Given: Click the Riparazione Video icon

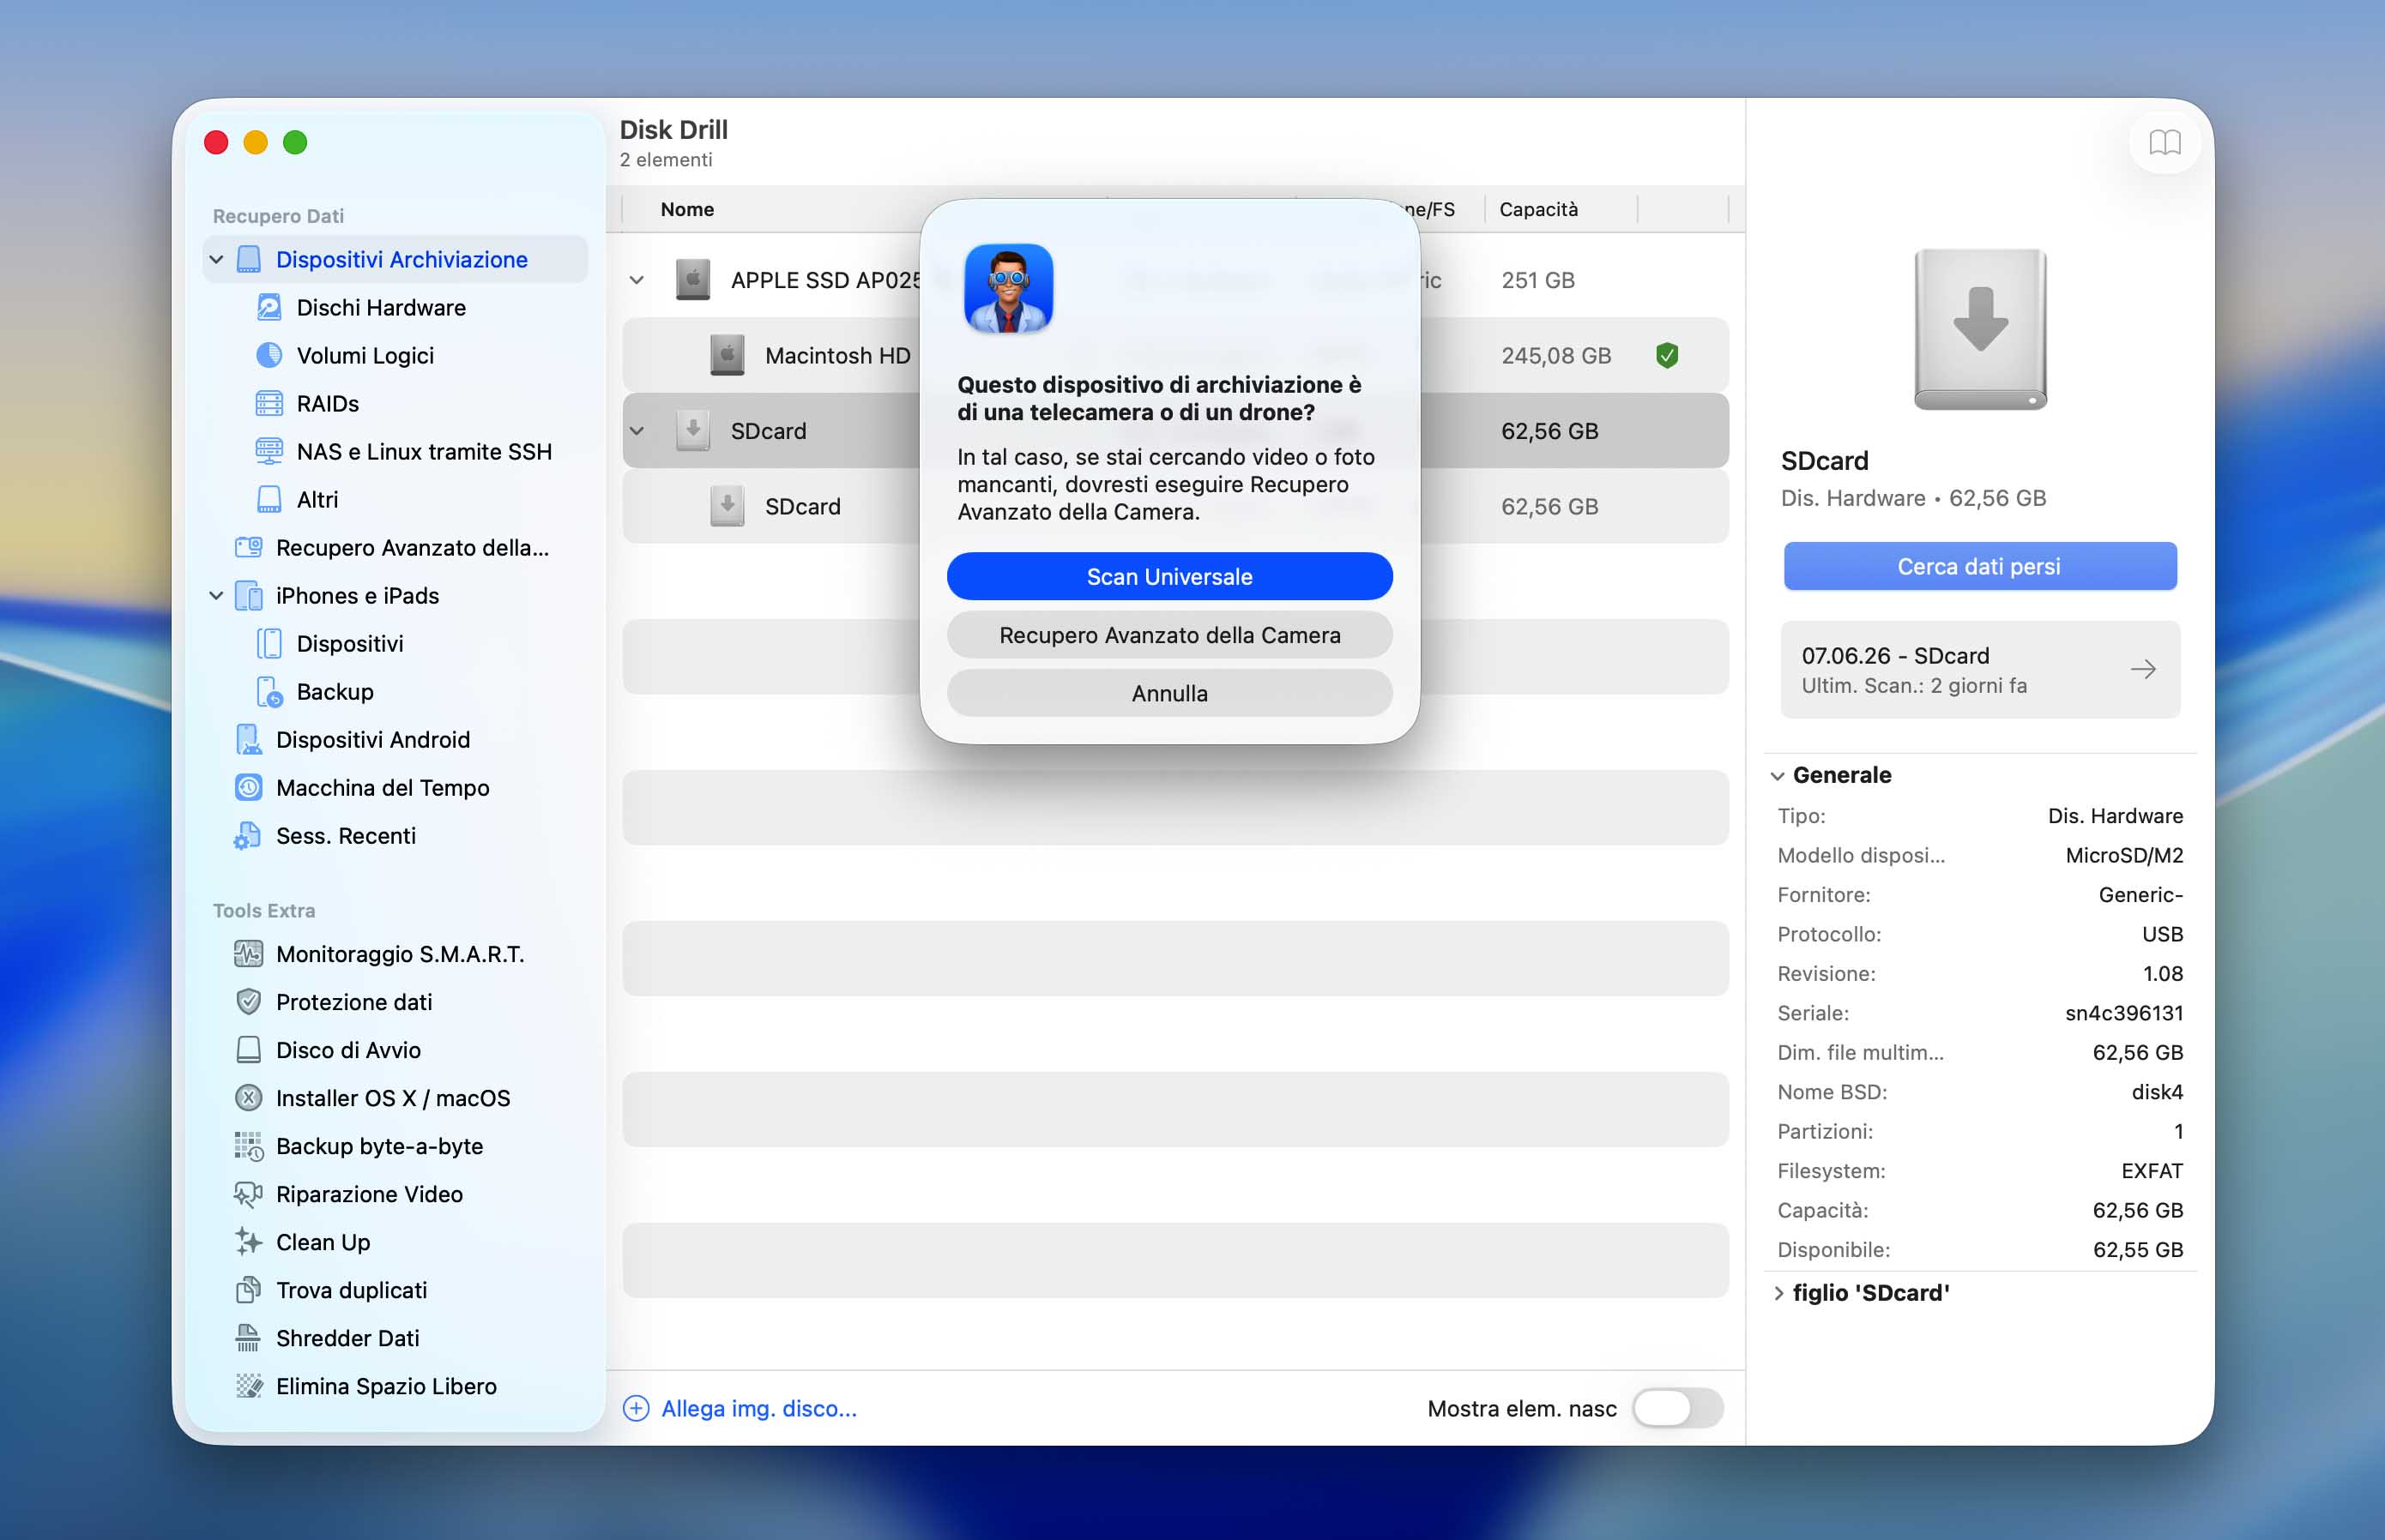Looking at the screenshot, I should 248,1193.
